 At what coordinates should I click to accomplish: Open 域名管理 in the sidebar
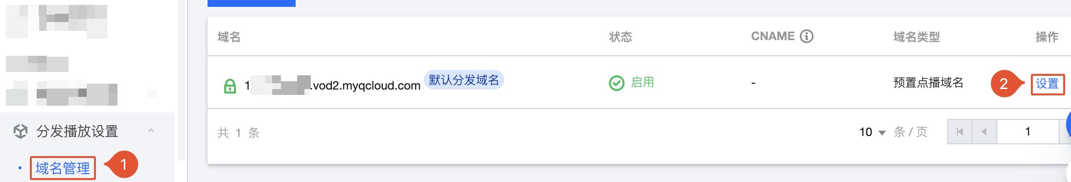(63, 168)
